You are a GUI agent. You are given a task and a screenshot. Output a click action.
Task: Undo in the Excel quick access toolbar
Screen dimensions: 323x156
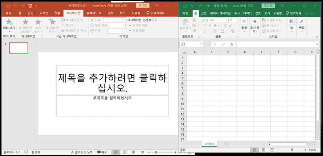[x=192, y=6]
